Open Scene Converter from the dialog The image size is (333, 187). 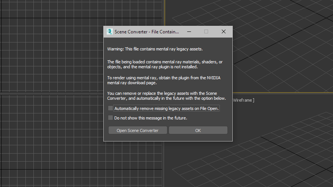tap(137, 130)
